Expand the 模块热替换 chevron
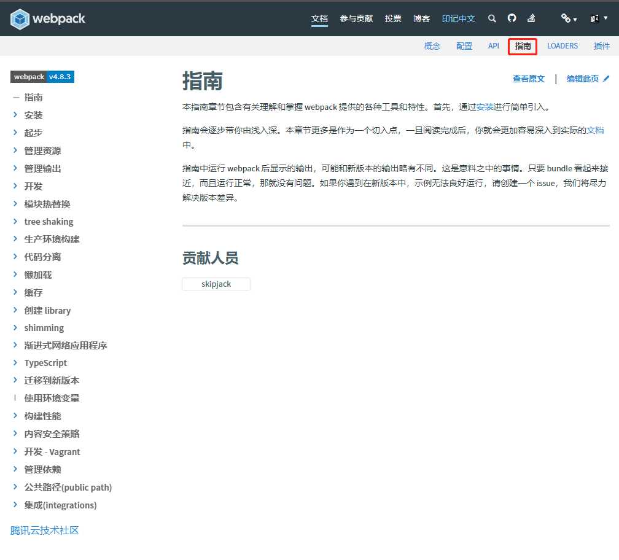Viewport: 619px width, 560px height. click(15, 204)
